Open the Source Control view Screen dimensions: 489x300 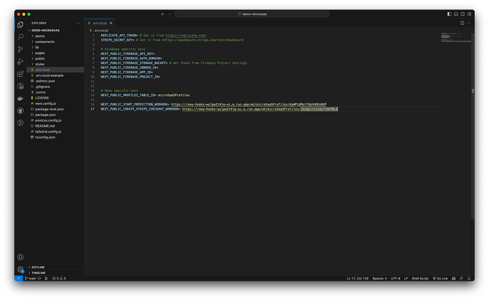pyautogui.click(x=20, y=49)
